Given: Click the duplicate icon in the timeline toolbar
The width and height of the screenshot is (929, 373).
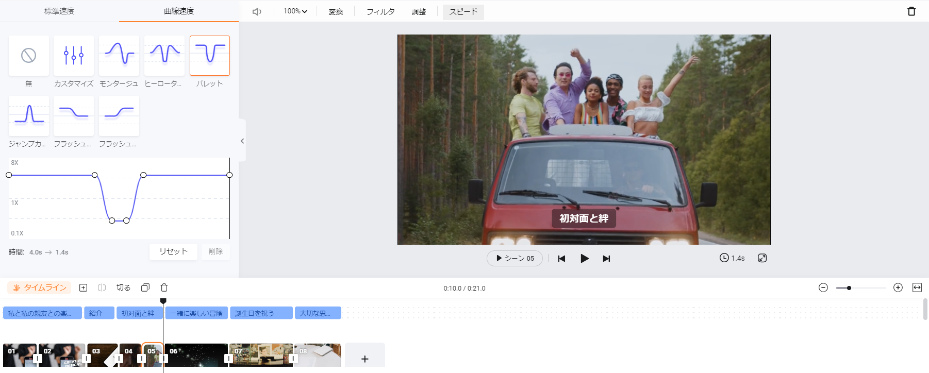Looking at the screenshot, I should coord(145,287).
